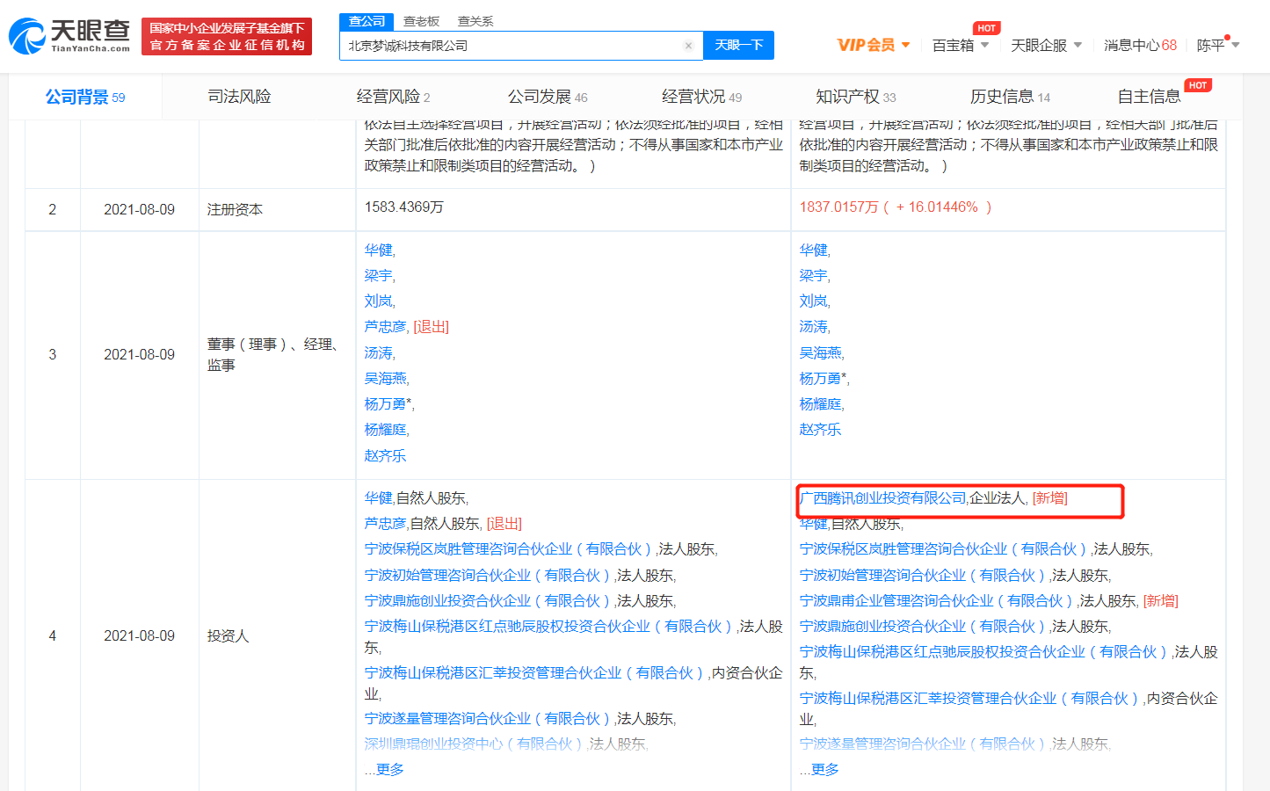Click 华健 in the before-change directors list
The image size is (1270, 791).
[x=379, y=250]
